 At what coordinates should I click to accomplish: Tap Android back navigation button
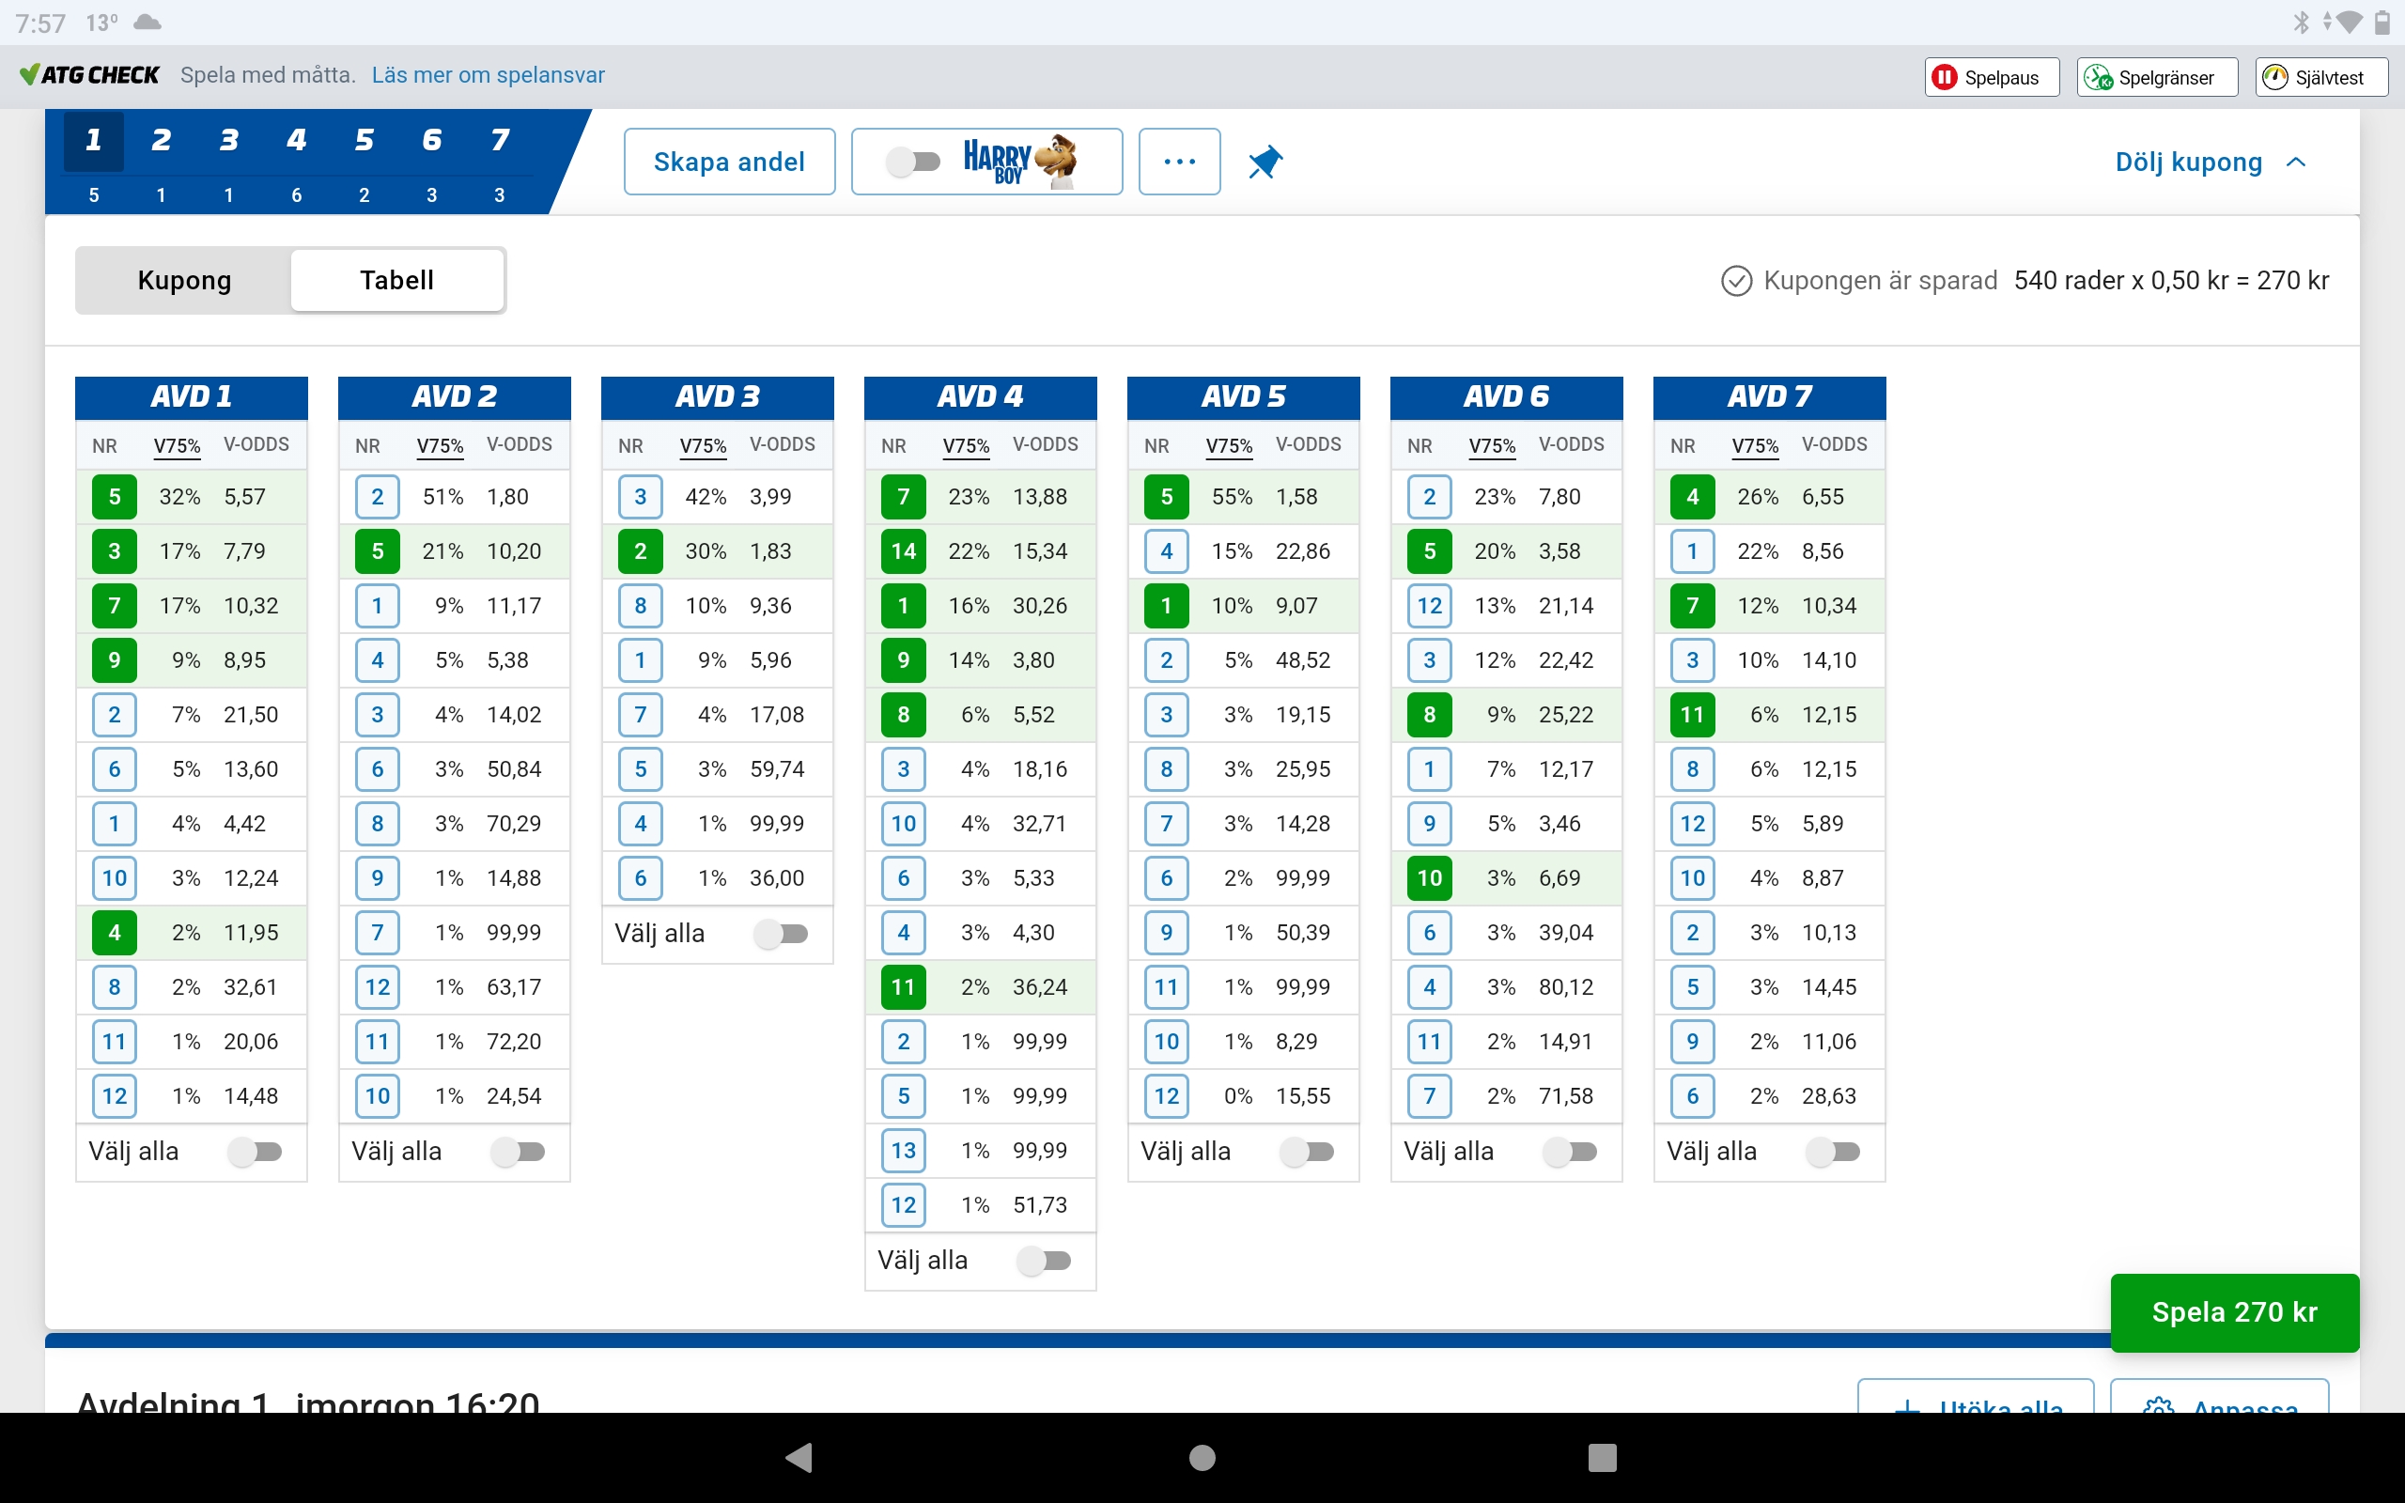(x=799, y=1457)
